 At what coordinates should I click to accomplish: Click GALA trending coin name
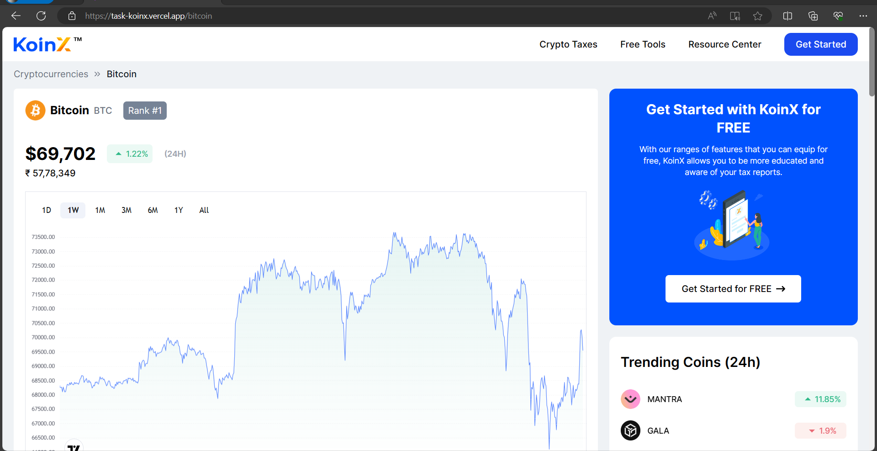click(x=658, y=431)
